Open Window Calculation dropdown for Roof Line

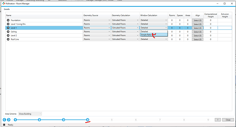pos(154,39)
